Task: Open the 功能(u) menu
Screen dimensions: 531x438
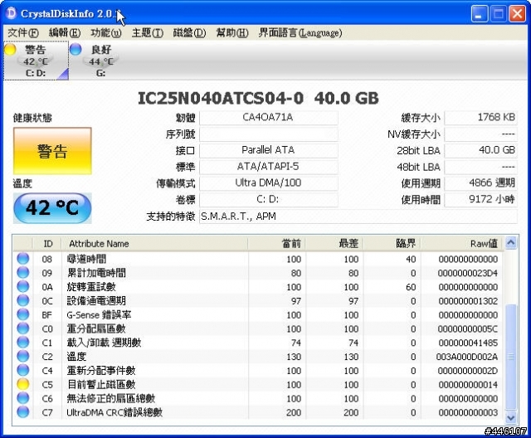Action: (x=106, y=33)
